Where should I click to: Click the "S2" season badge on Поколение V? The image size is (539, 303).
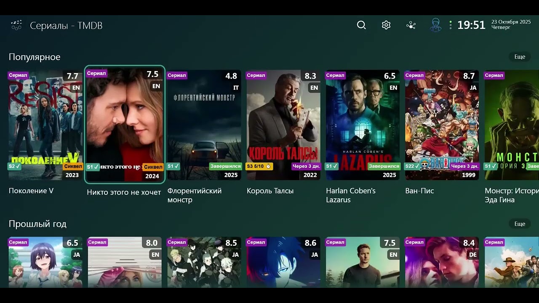(x=14, y=166)
